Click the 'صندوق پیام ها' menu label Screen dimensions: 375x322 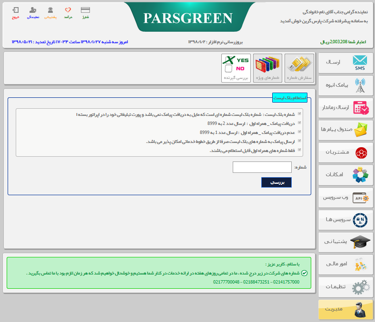[336, 129]
